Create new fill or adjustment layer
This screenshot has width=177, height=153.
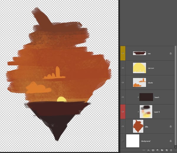click(x=158, y=150)
